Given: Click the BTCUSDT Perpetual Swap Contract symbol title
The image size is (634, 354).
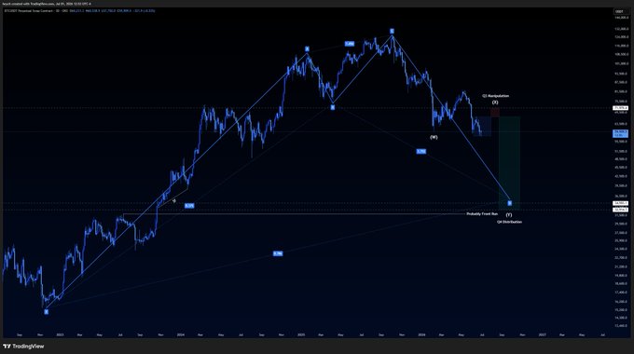Looking at the screenshot, I should click(x=28, y=11).
